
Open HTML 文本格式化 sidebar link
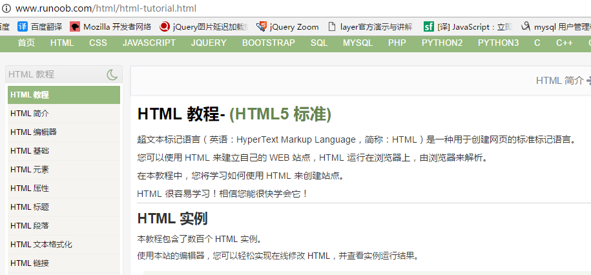pos(41,245)
